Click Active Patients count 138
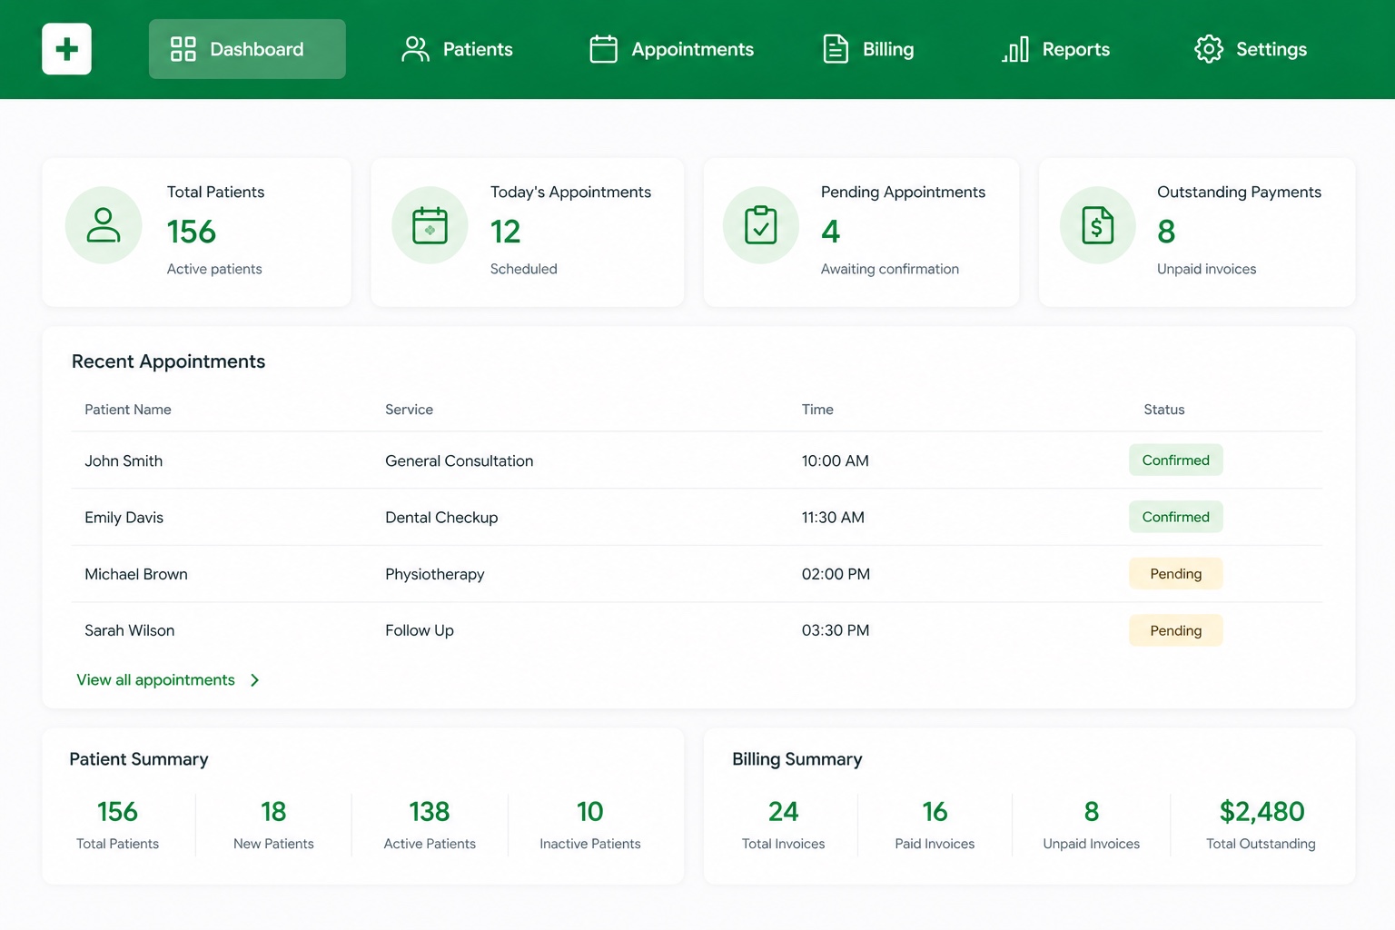Viewport: 1395px width, 930px height. point(430,811)
